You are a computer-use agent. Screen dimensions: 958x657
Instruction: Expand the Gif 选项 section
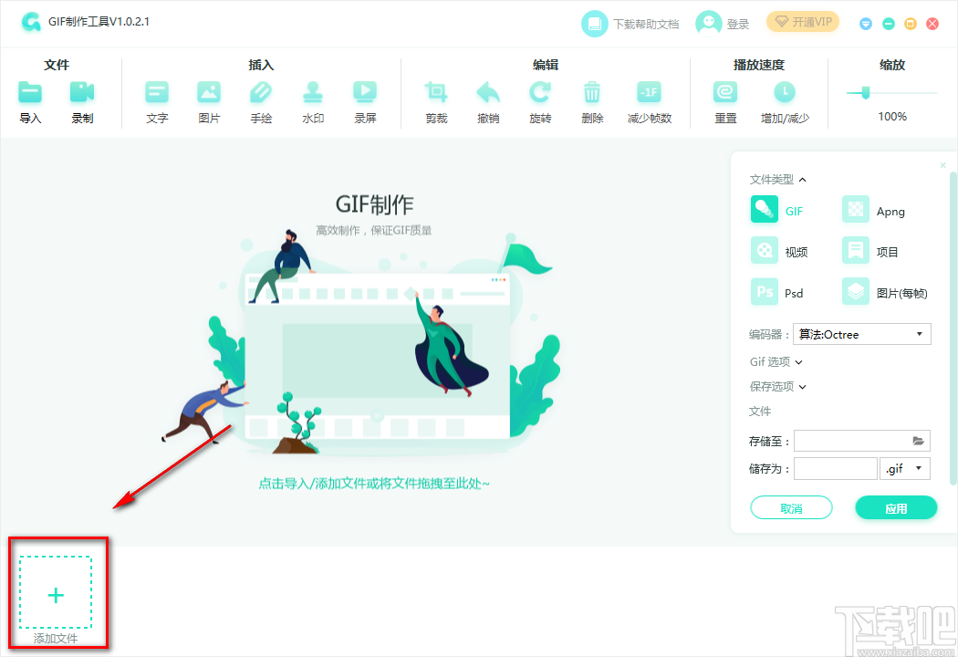tap(775, 361)
